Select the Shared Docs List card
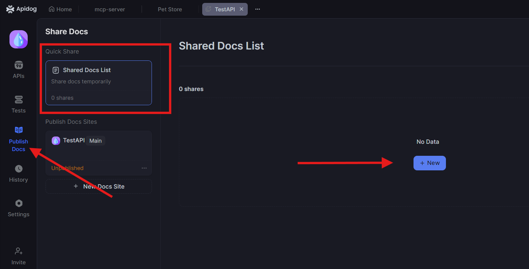This screenshot has width=529, height=269. click(99, 83)
